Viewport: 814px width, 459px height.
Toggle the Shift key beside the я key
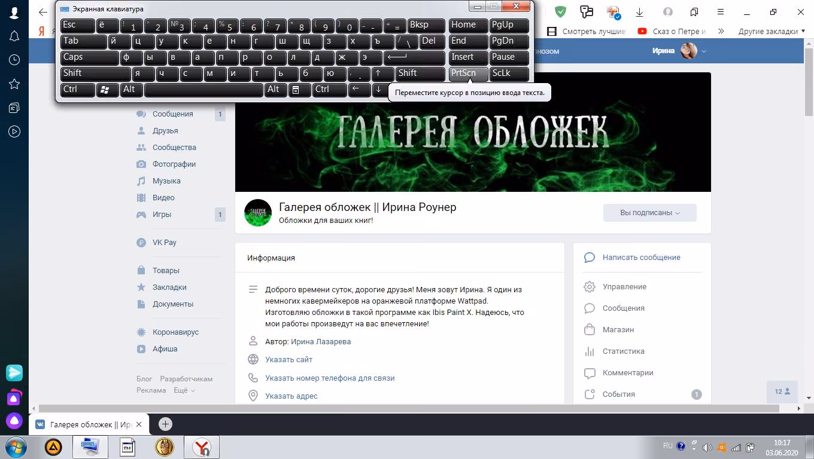click(96, 74)
